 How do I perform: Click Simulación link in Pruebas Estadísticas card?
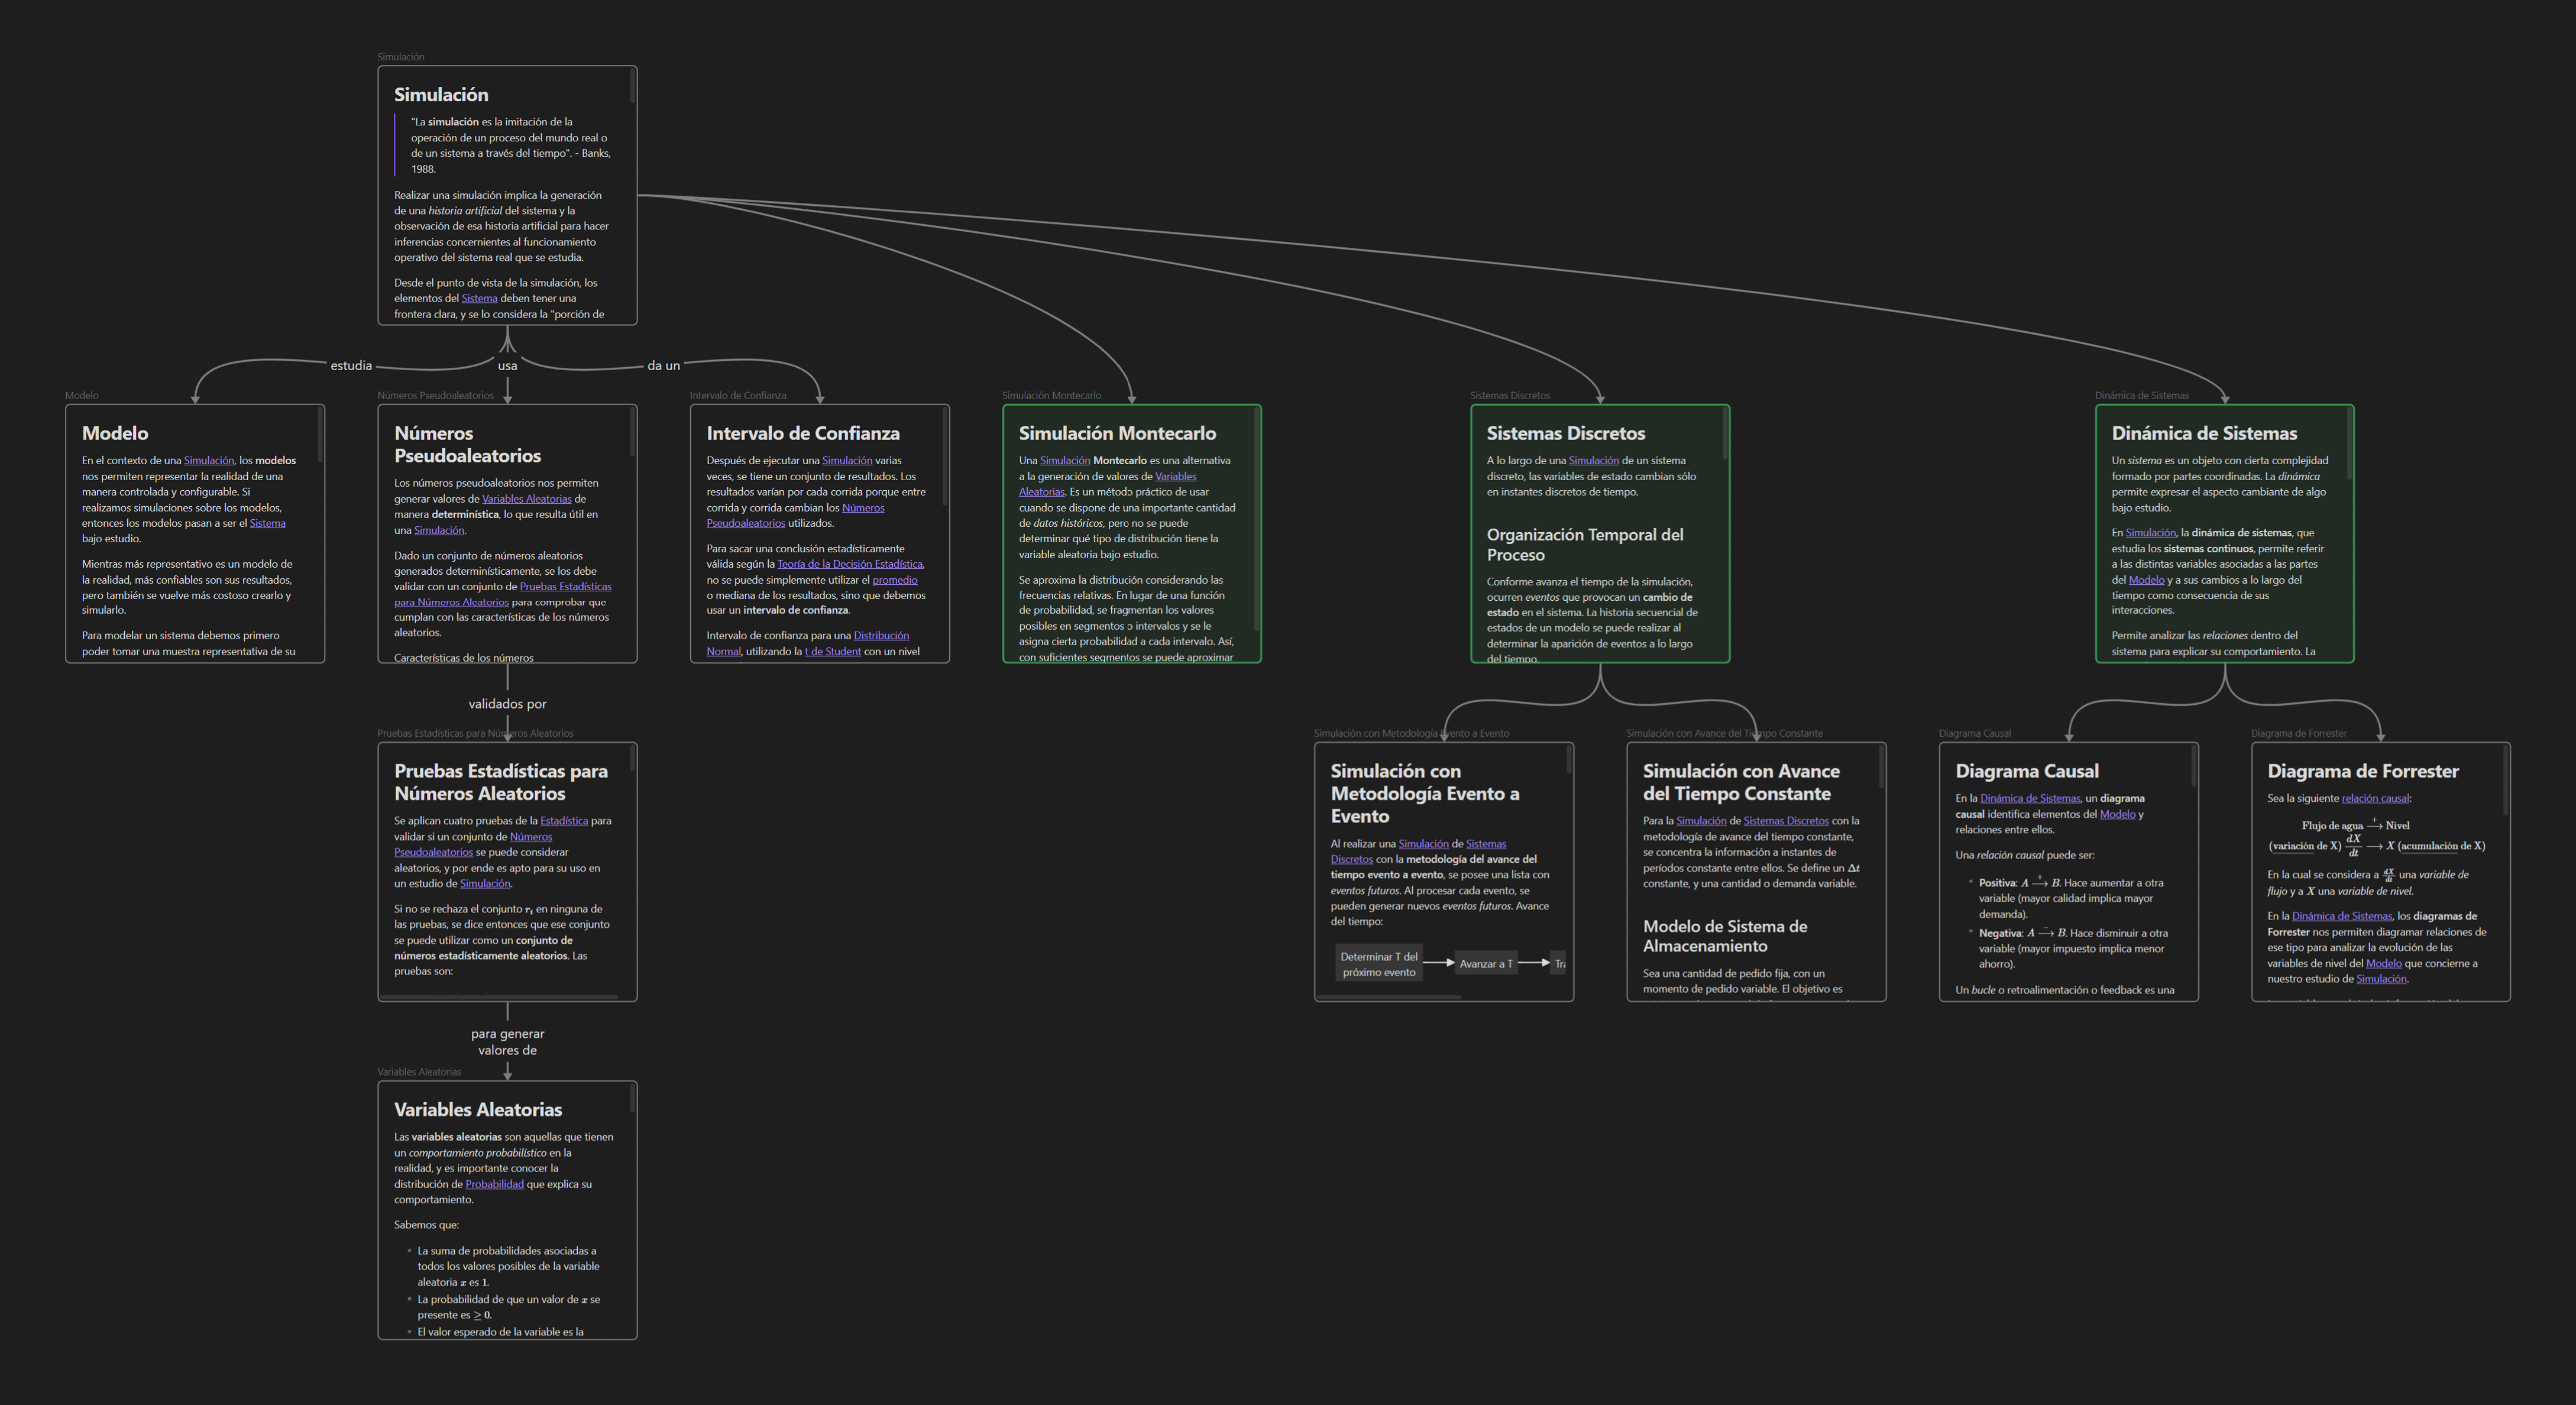tap(485, 884)
